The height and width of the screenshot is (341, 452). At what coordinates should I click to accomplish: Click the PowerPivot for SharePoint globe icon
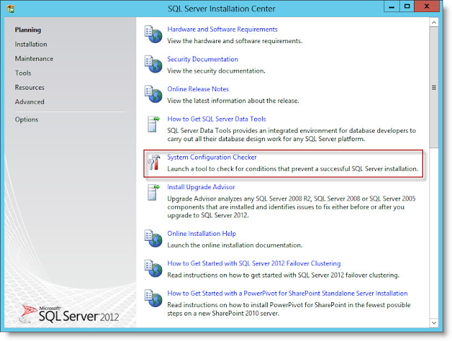(153, 299)
